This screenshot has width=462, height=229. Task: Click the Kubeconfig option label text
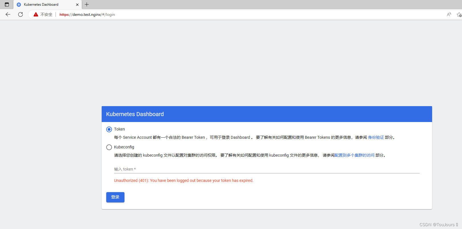click(x=124, y=147)
